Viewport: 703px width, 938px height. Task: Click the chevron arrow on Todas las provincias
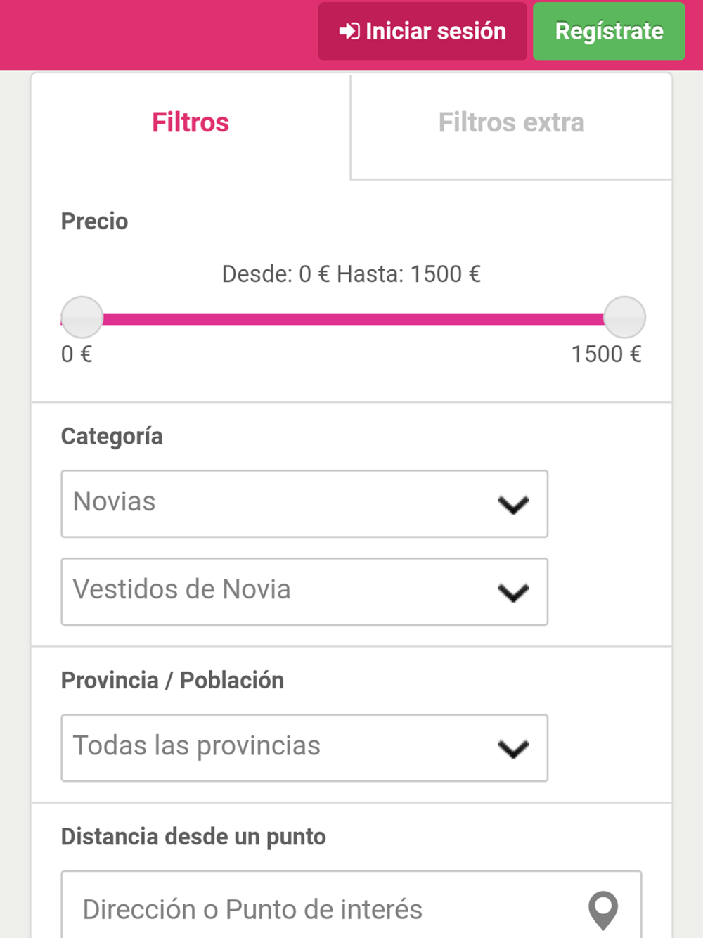point(513,749)
